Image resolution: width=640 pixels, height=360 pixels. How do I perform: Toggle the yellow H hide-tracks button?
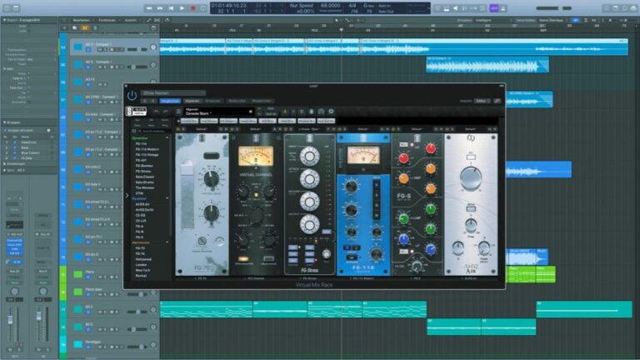pos(85,28)
